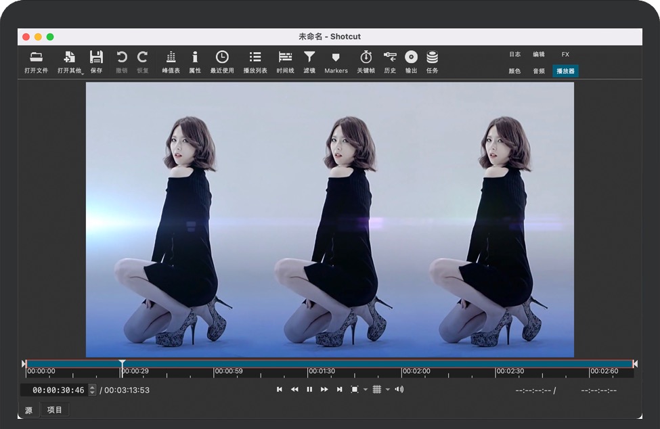Screen dimensions: 660x429
Task: Click the timeline ruler at 00:01:30
Action: [308, 371]
